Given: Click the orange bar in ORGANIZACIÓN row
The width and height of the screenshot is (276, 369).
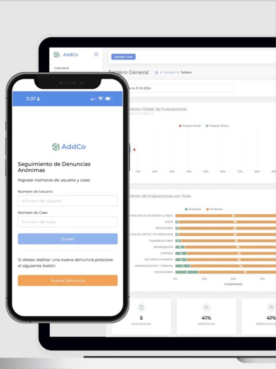Looking at the screenshot, I should coord(230,247).
